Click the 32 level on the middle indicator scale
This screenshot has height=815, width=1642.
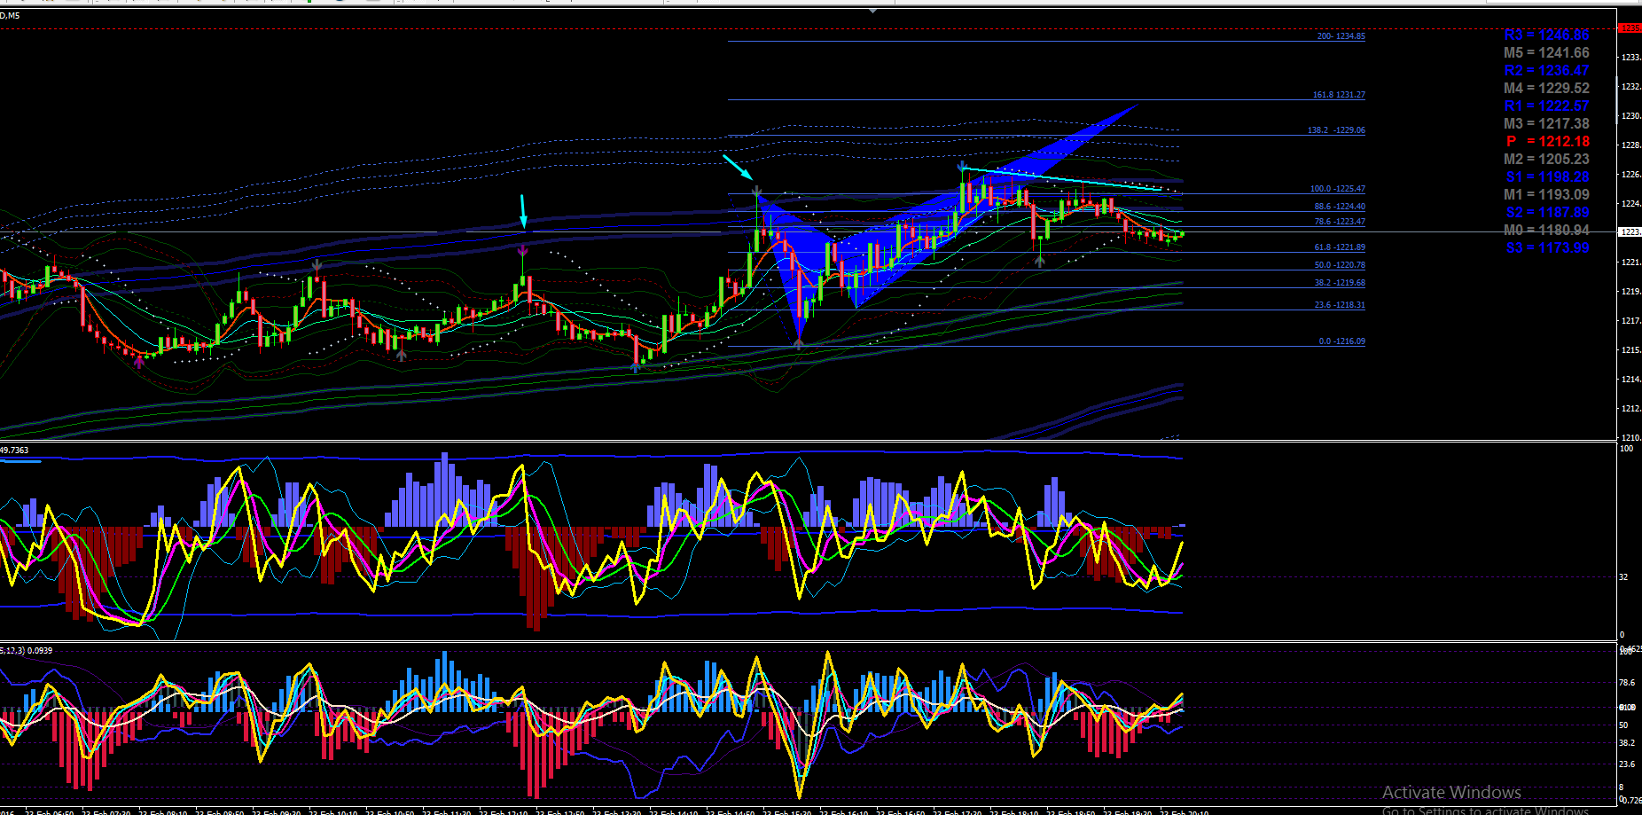click(1624, 577)
